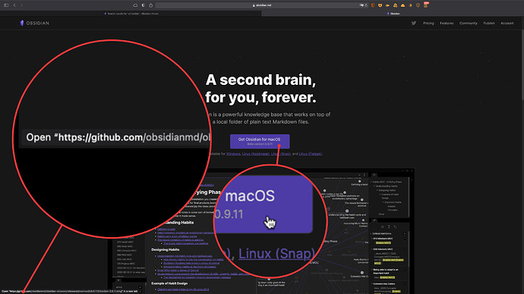Open the Safari sidebar panel icon
Viewport: 524px width, 294px height.
6,5
